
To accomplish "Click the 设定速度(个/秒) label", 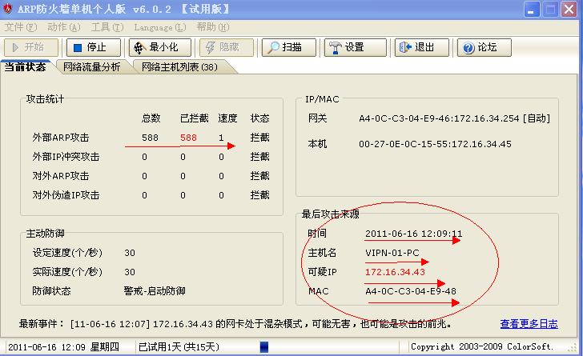I will [x=67, y=253].
